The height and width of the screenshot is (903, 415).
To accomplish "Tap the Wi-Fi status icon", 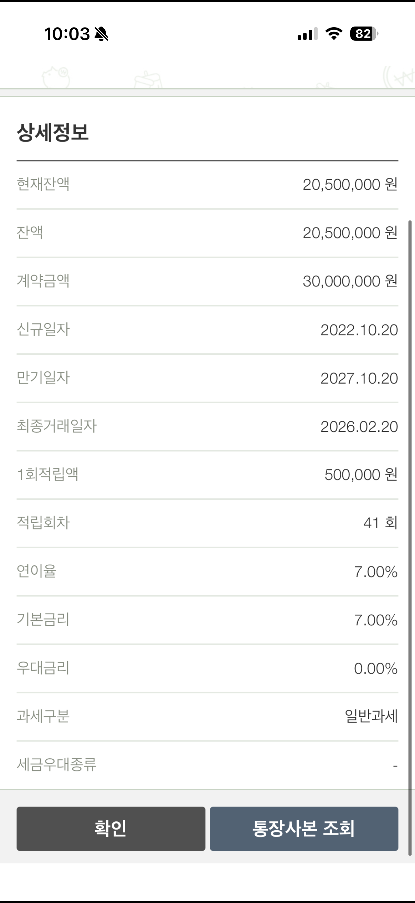I will [x=334, y=34].
